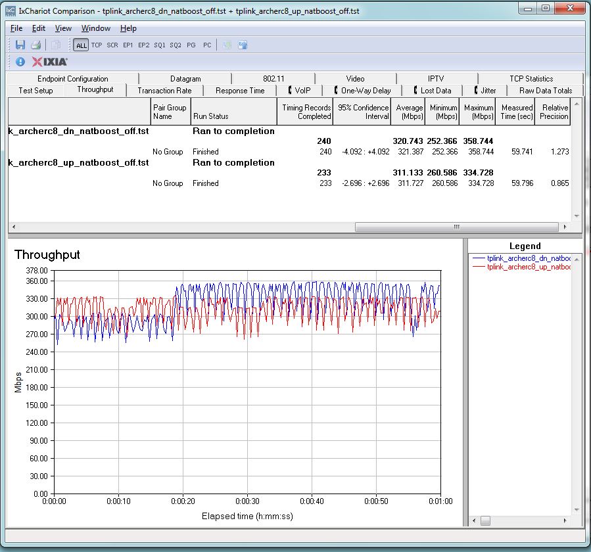Click the Minimum (Mbps) column header

(x=442, y=112)
